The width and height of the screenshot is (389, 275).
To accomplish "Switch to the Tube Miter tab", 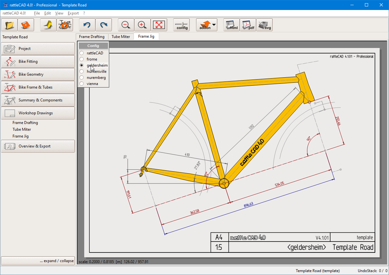I will (x=121, y=37).
